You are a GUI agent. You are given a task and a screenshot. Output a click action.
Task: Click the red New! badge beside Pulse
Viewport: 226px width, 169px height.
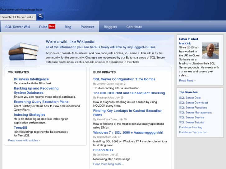point(52,26)
